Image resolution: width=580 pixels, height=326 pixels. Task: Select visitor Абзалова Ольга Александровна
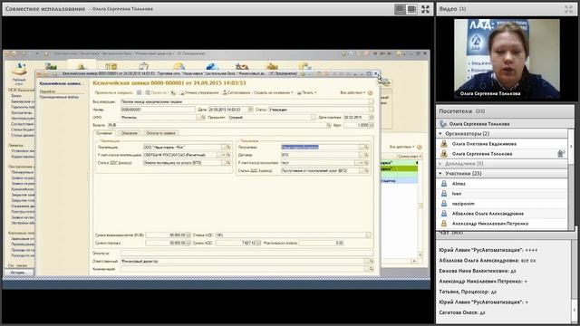(x=488, y=214)
